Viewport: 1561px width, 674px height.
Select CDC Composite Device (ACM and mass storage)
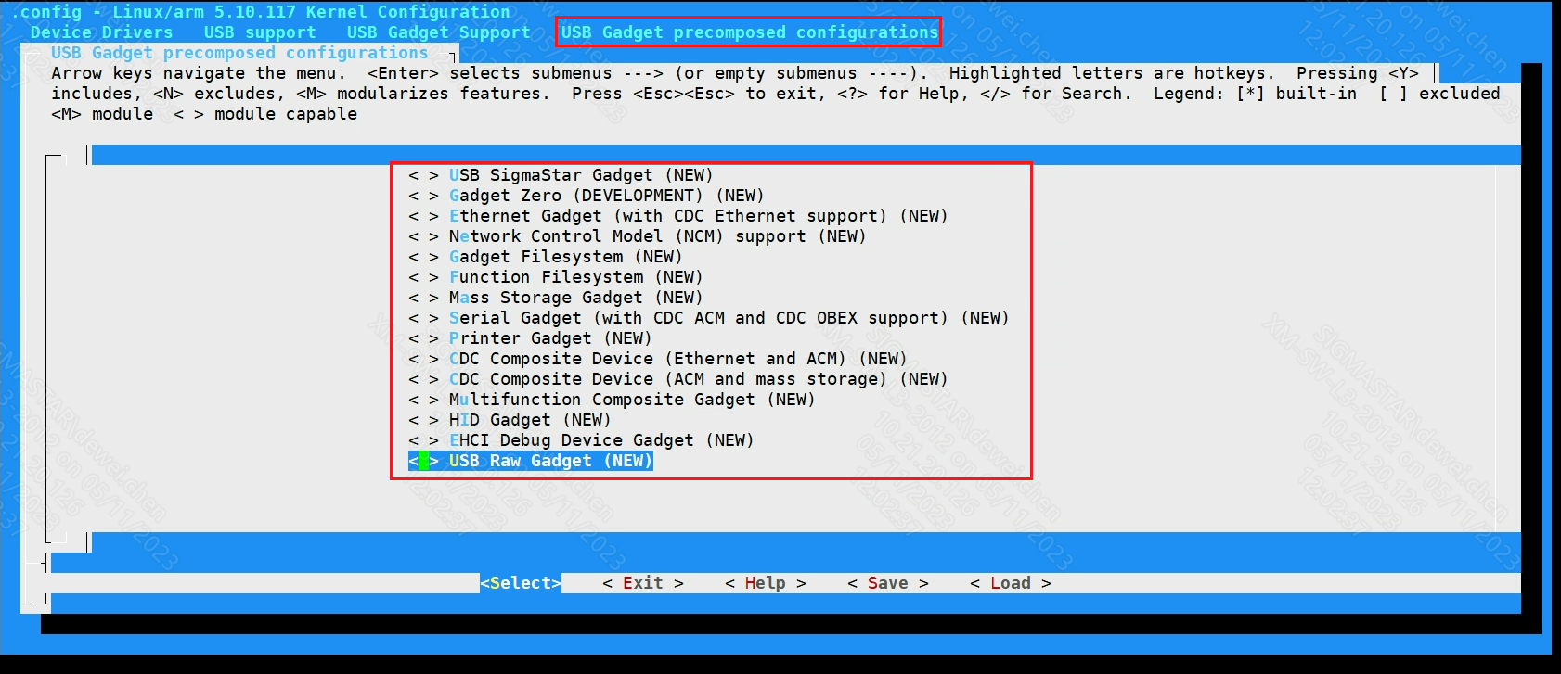[677, 379]
